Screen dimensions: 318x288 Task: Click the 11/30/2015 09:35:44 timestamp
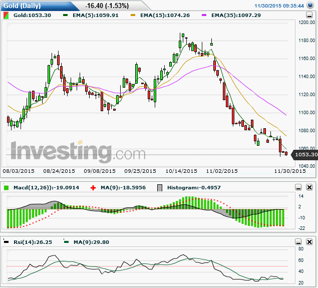[279, 6]
